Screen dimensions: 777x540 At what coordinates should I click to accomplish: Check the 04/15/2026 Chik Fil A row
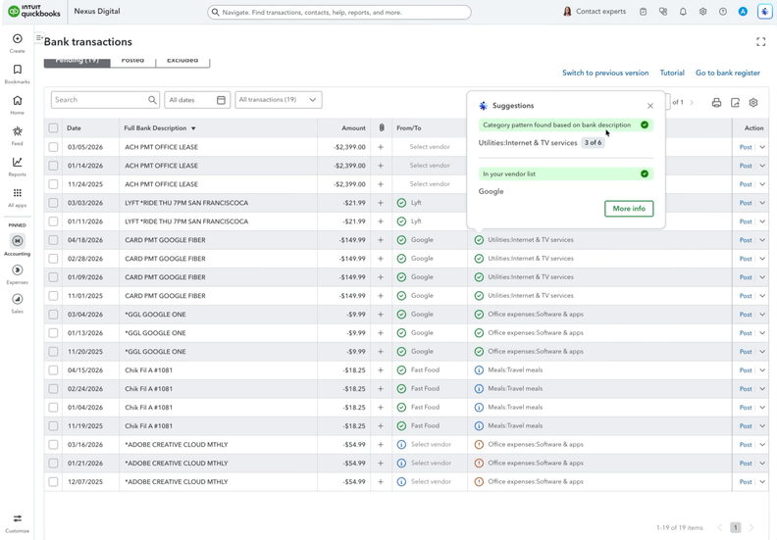53,370
